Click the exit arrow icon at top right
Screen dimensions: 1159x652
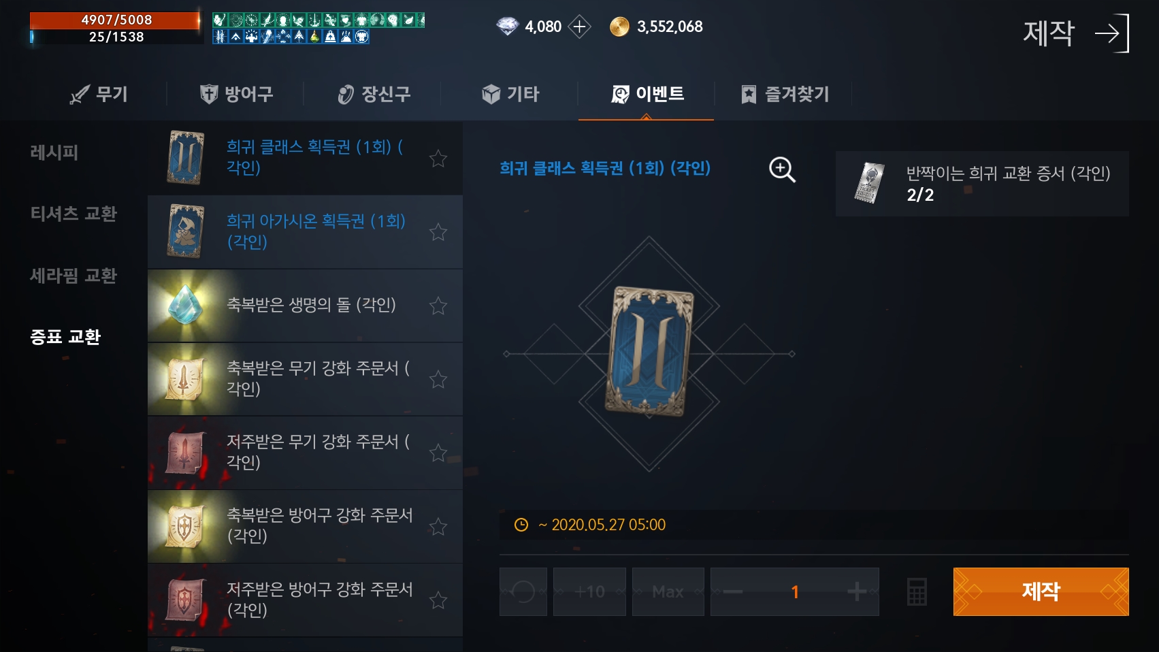pos(1112,33)
